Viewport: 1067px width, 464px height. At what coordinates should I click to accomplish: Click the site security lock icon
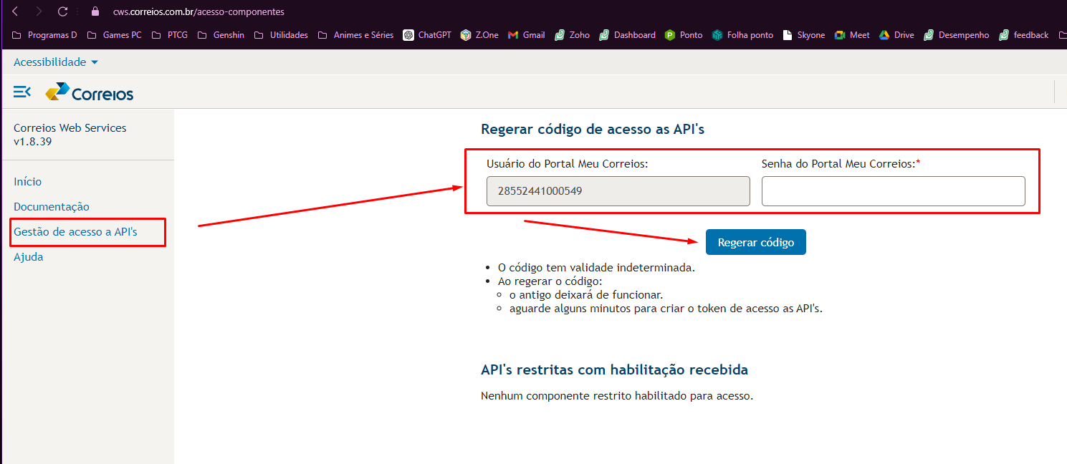[95, 11]
